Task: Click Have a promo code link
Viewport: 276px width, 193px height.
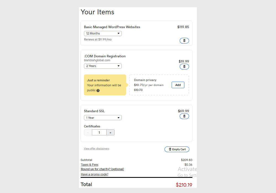Action: click(x=94, y=174)
